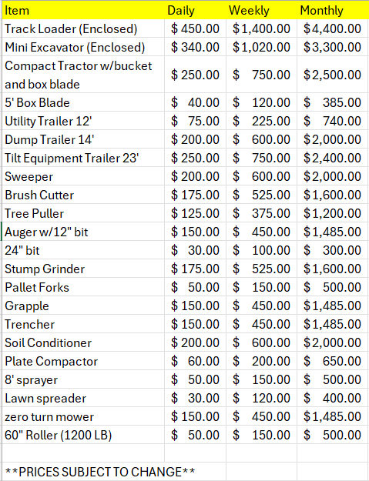Click the Monthly column header
This screenshot has height=481, width=369.
click(333, 11)
